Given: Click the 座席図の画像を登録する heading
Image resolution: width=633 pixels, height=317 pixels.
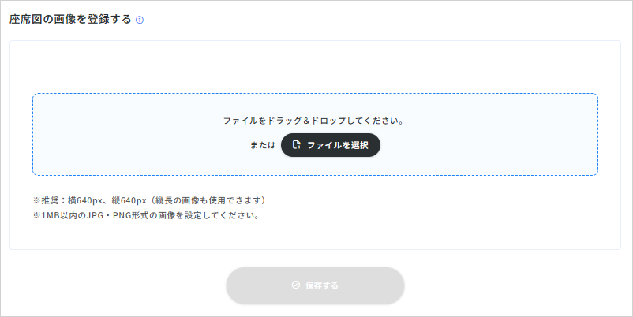Looking at the screenshot, I should point(70,20).
